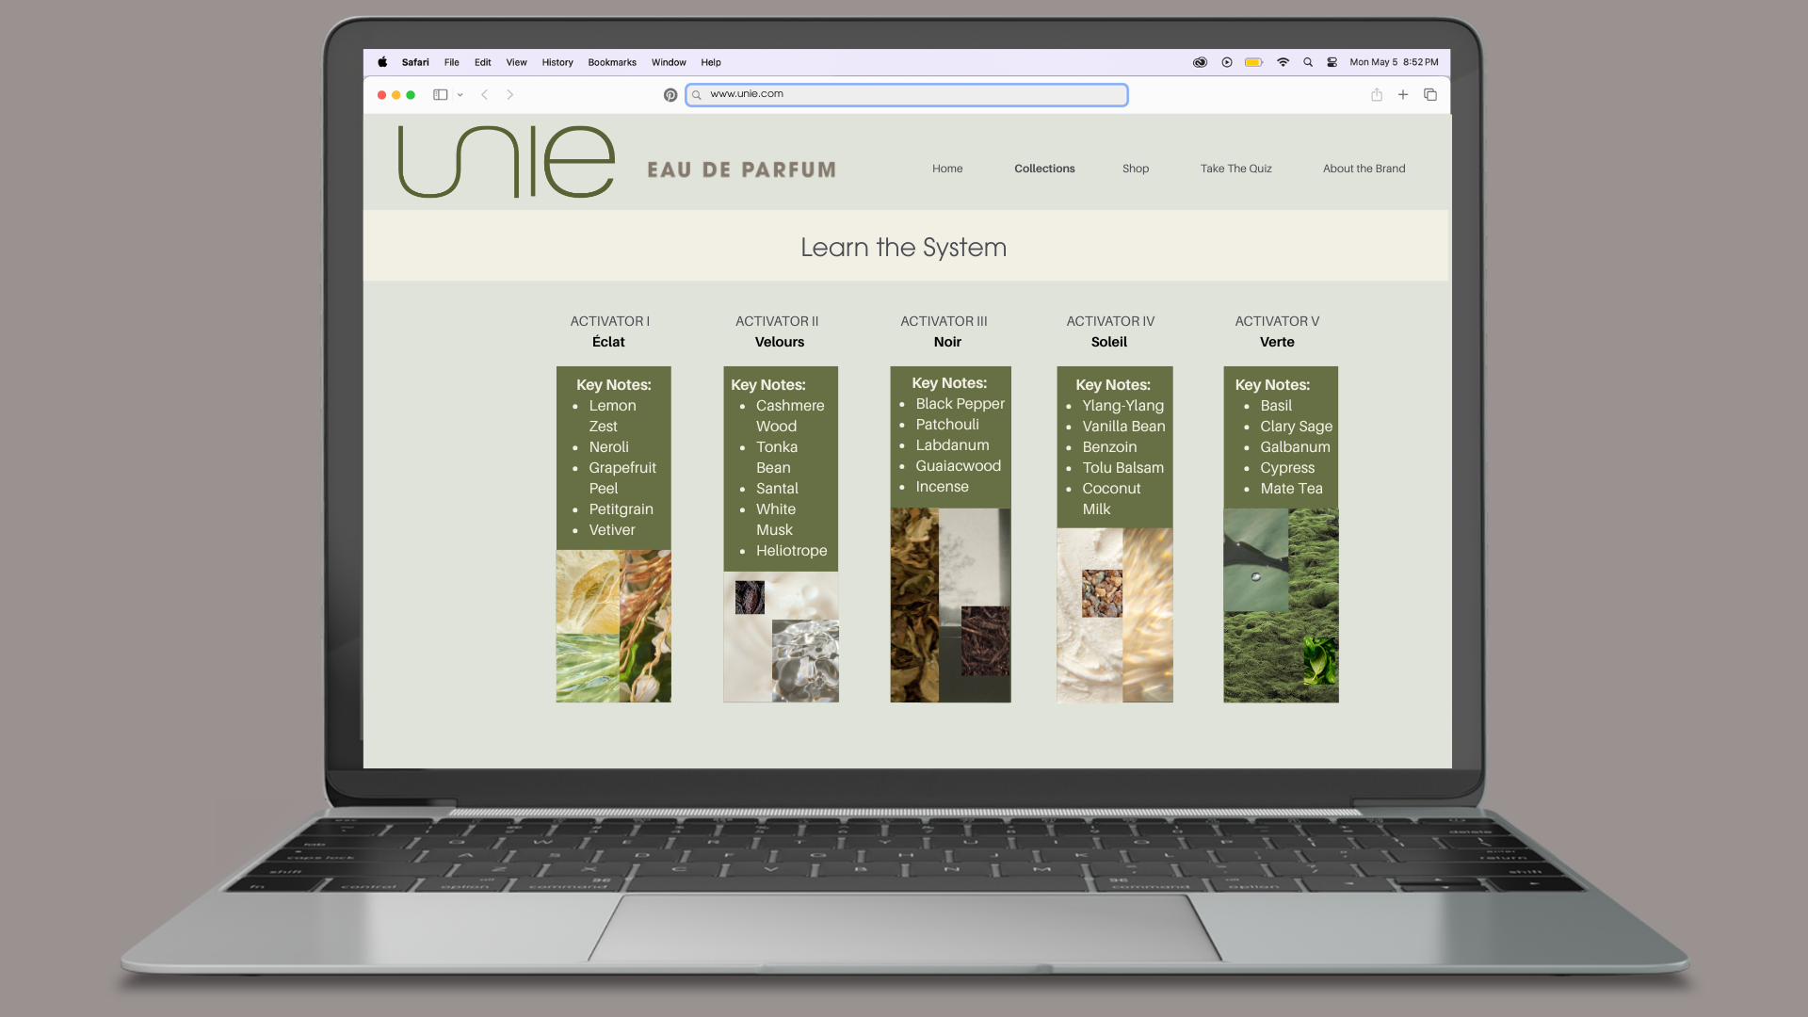Click the Noir name label
The height and width of the screenshot is (1017, 1808).
(x=947, y=342)
